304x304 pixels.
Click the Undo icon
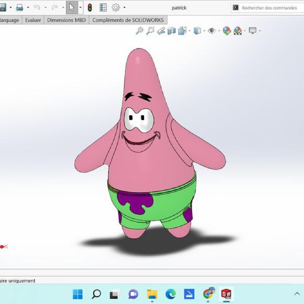click(x=37, y=8)
